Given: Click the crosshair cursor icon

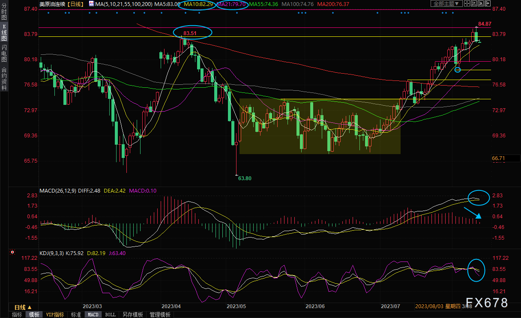Looking at the screenshot, I should coord(467,3).
